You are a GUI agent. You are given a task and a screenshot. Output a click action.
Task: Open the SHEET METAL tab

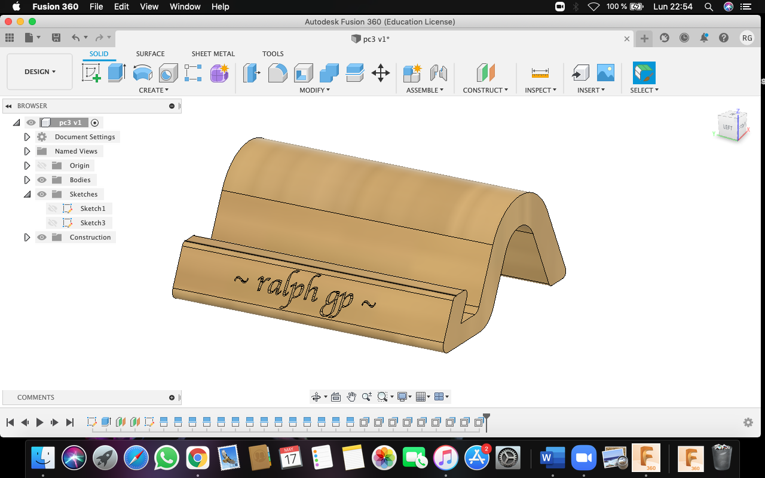pos(213,54)
